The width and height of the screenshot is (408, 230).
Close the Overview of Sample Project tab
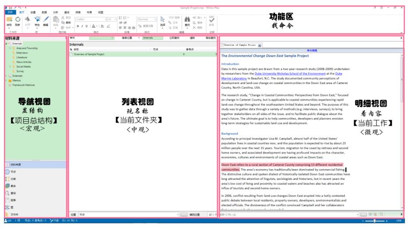pos(260,45)
